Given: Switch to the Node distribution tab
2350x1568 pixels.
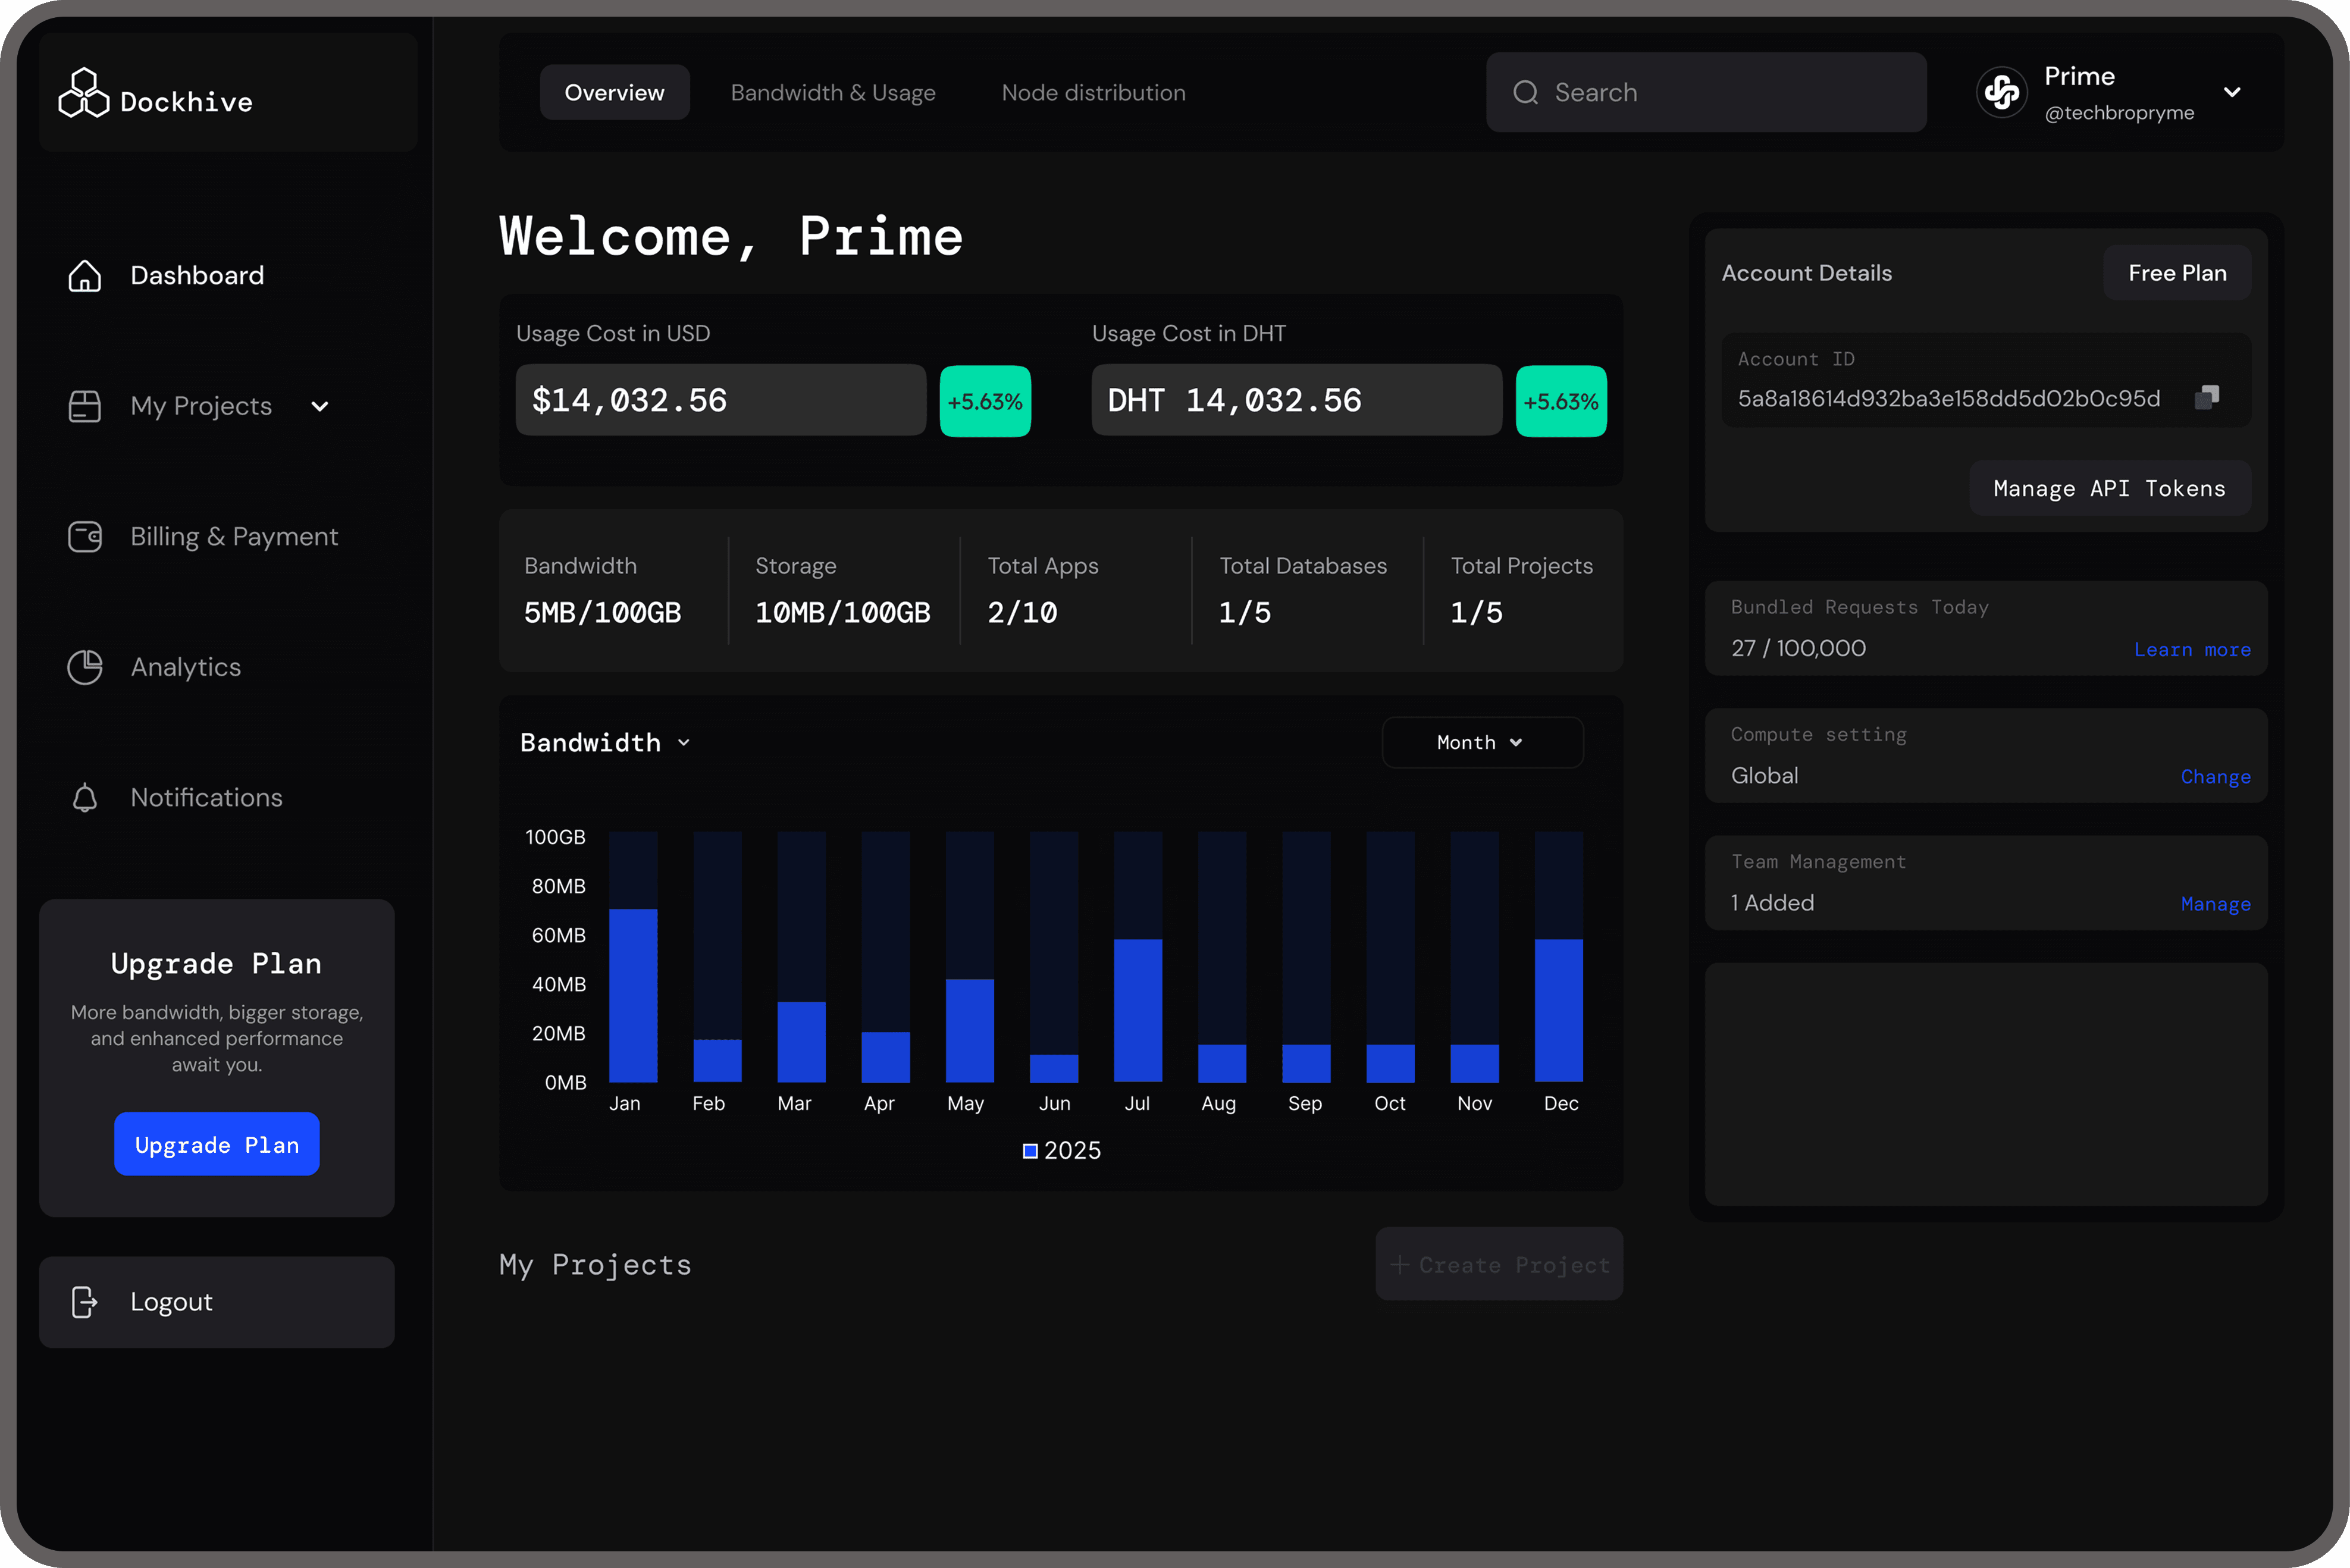Looking at the screenshot, I should (x=1093, y=93).
